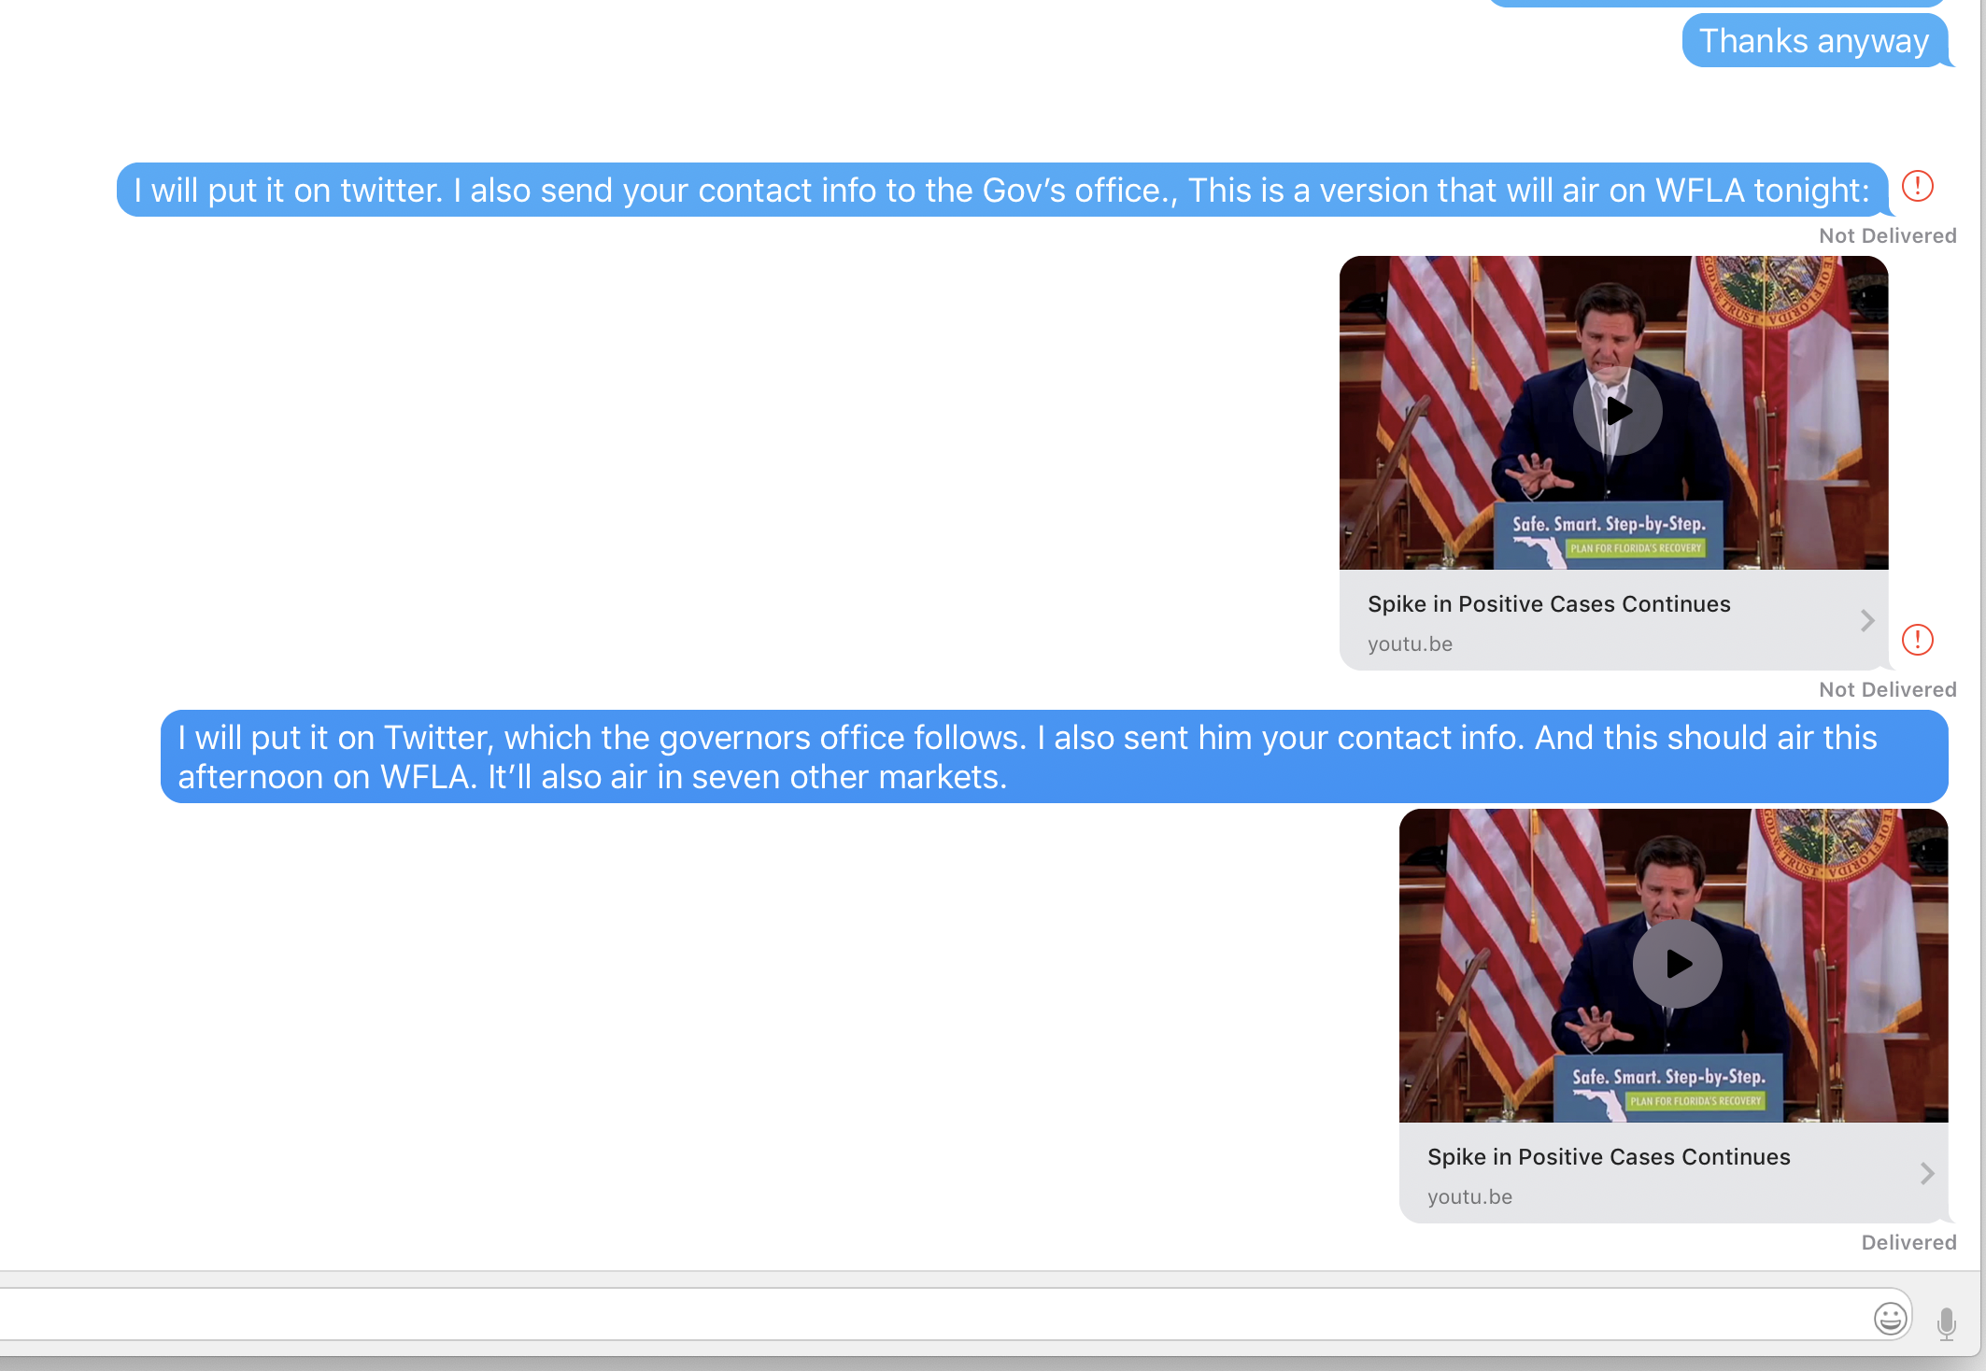Screen dimensions: 1986x1371
Task: Open chevron on delivered Spike link card
Action: pyautogui.click(x=1926, y=1173)
